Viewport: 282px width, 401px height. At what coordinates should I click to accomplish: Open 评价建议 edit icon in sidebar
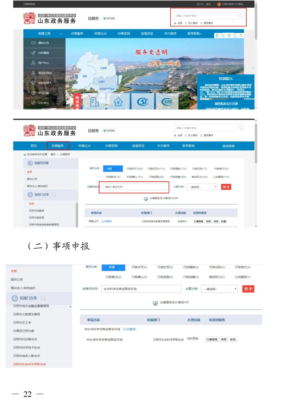pyautogui.click(x=33, y=103)
